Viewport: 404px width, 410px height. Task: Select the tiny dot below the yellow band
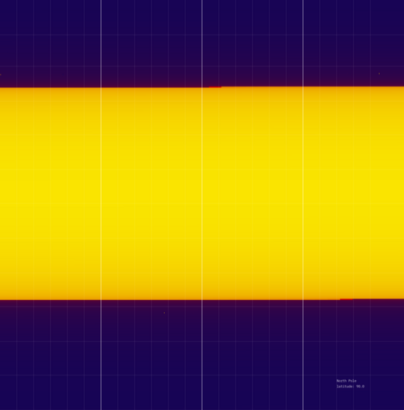tap(164, 313)
